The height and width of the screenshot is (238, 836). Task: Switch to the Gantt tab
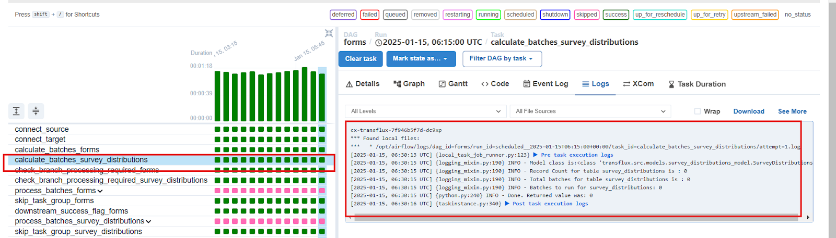click(452, 84)
